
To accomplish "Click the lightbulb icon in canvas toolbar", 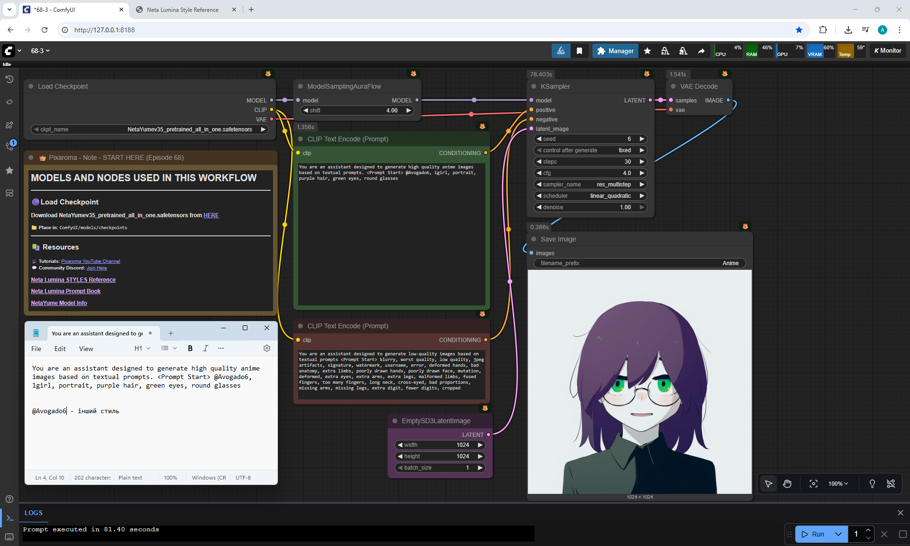I will [872, 484].
